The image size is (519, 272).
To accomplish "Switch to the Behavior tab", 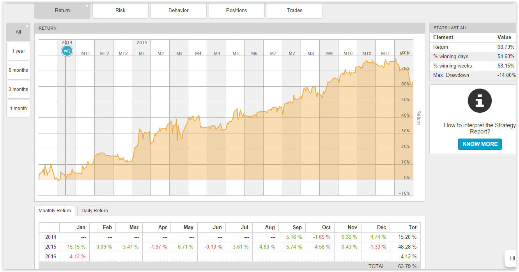I will click(179, 11).
